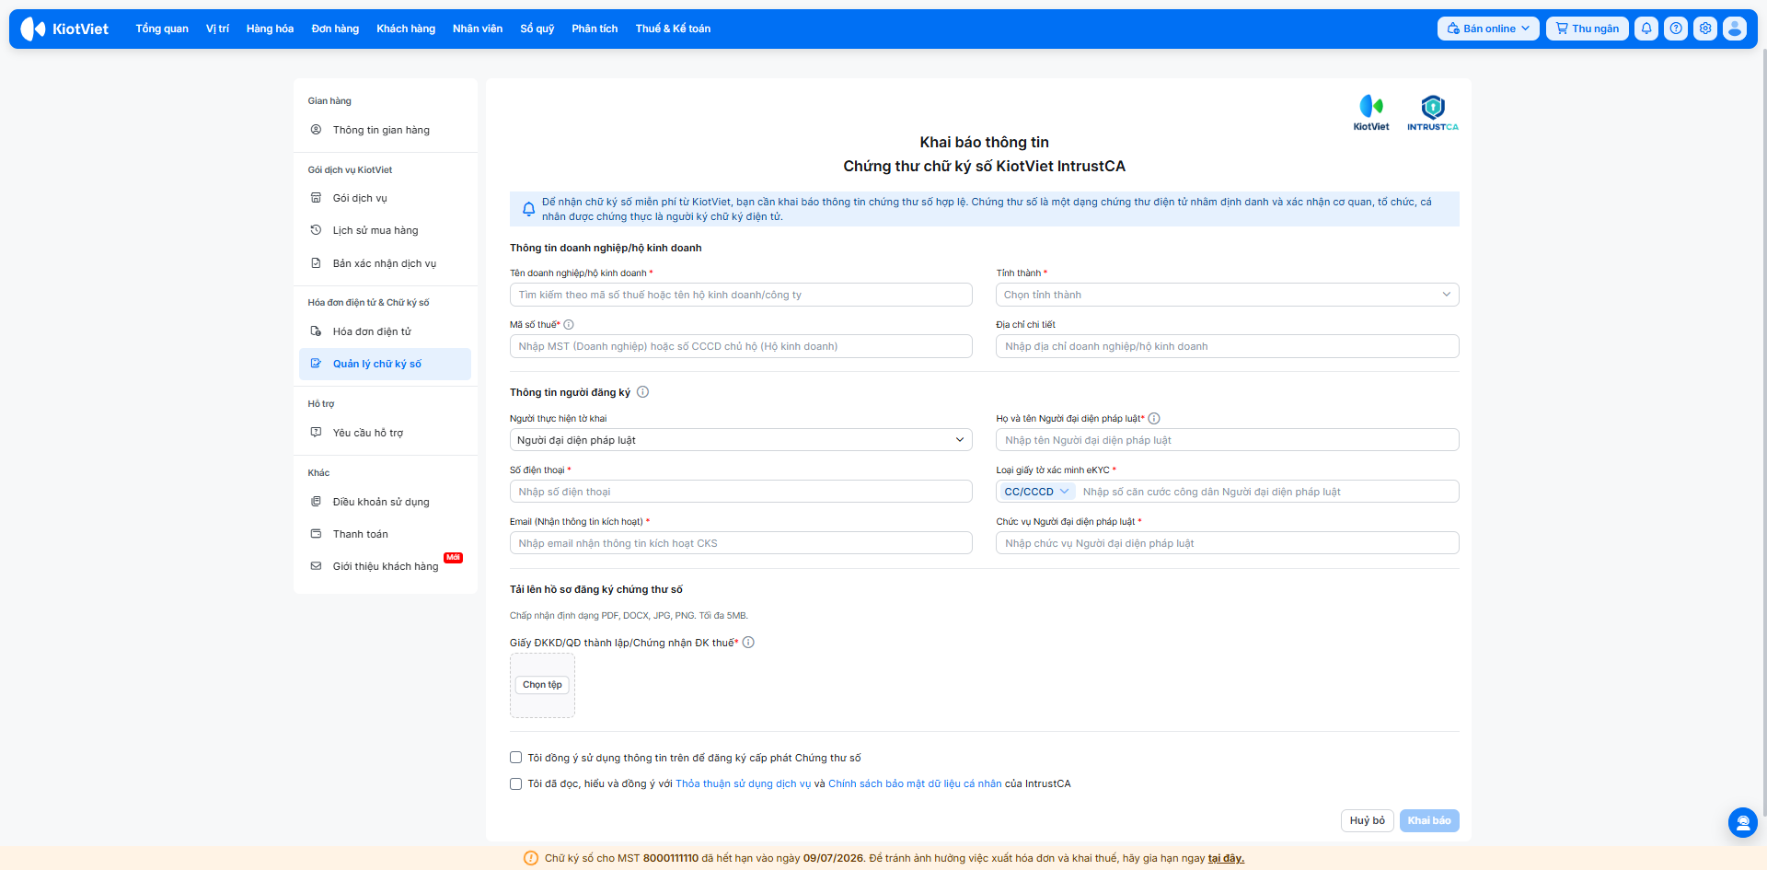Tick consent to use information checkbox

tap(515, 758)
